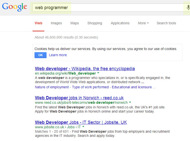
Task: Click the www.reed.co.uk green URL text
Action: click(x=81, y=103)
